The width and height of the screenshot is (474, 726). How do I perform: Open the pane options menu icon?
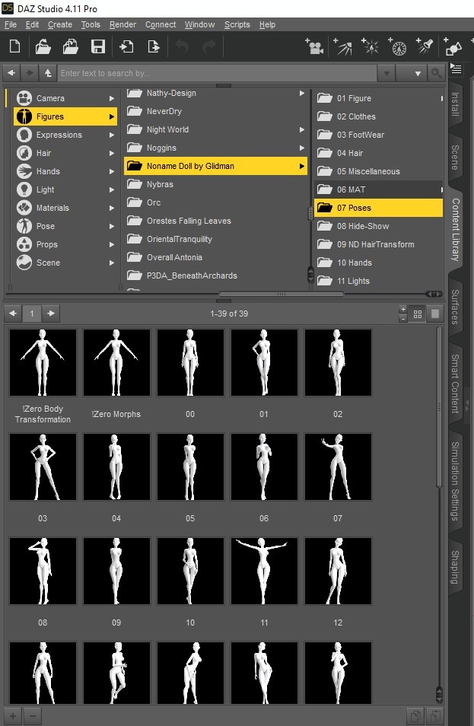pos(456,69)
